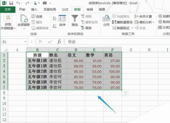Click the camera screenshot icon
This screenshot has height=123, width=170.
[x=45, y=3]
